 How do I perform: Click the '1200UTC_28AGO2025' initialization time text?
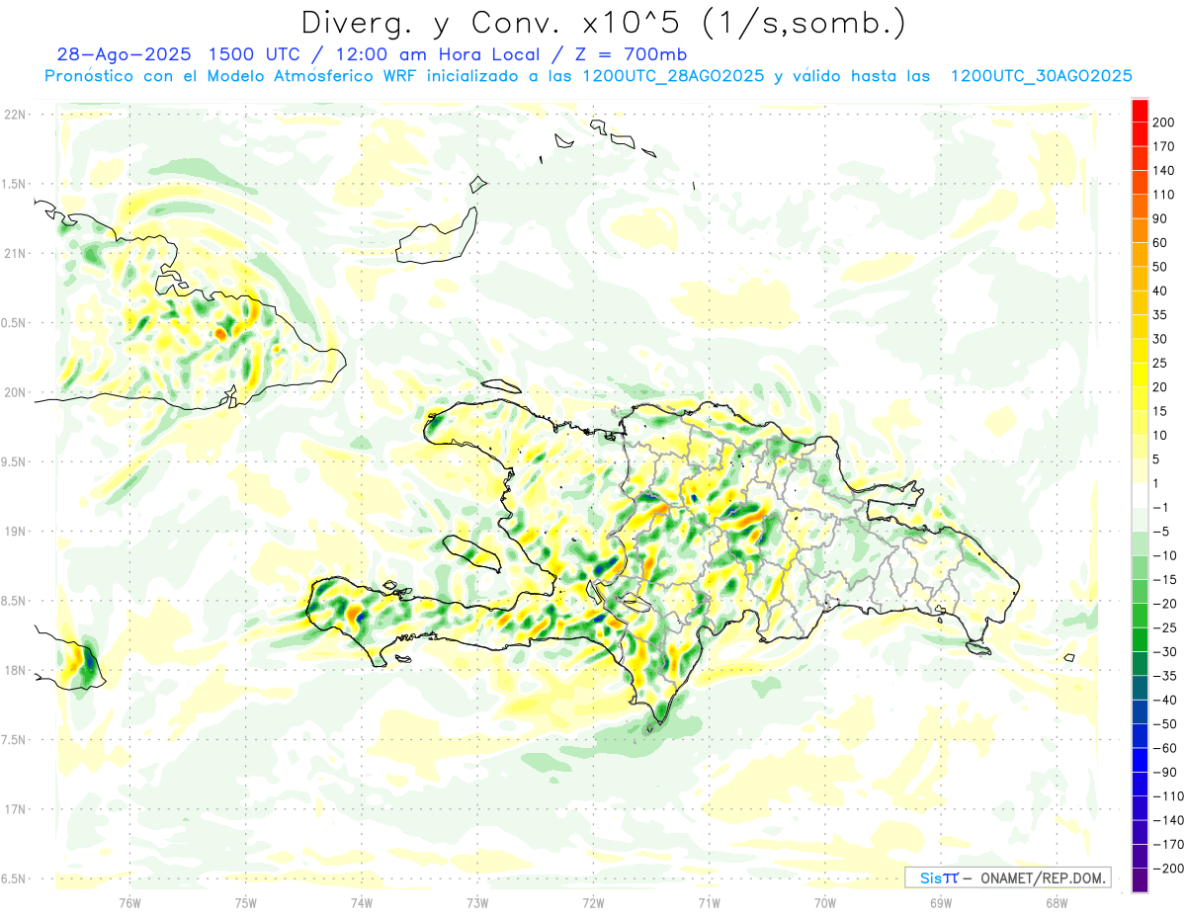(x=673, y=76)
